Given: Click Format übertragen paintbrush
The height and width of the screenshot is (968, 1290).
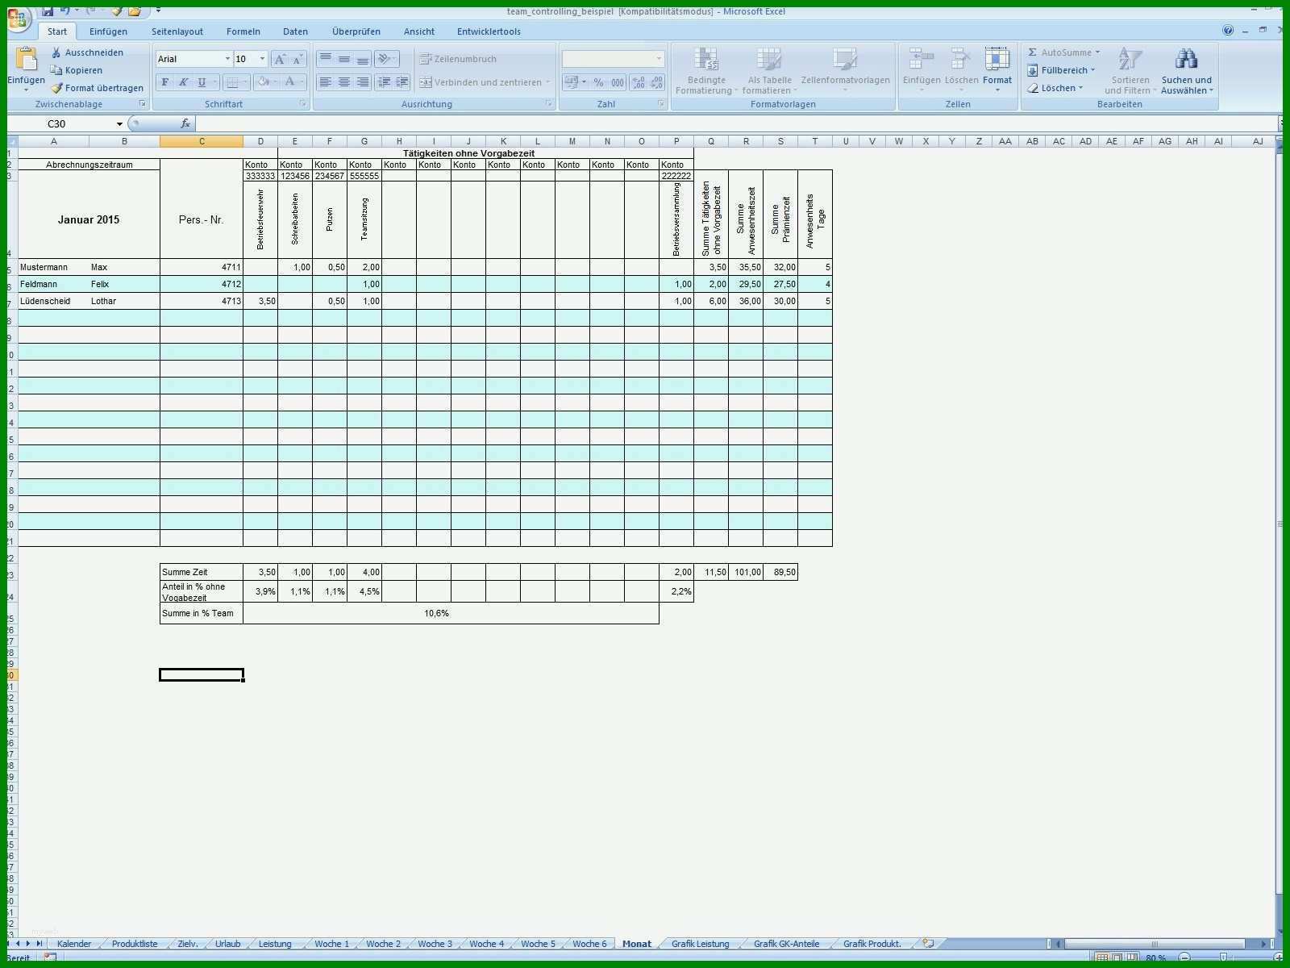Looking at the screenshot, I should tap(98, 88).
